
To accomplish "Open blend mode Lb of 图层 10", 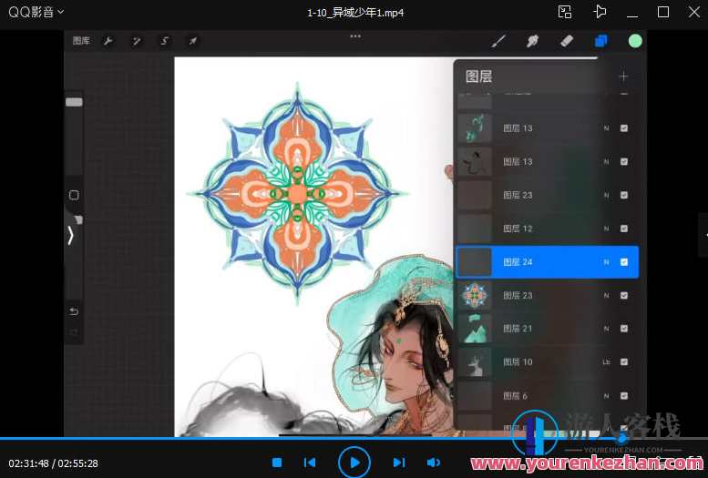I will (x=606, y=361).
